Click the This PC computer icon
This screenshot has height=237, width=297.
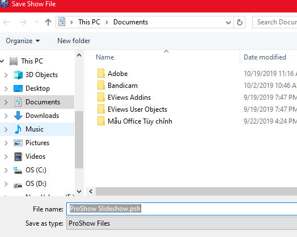(x=14, y=61)
